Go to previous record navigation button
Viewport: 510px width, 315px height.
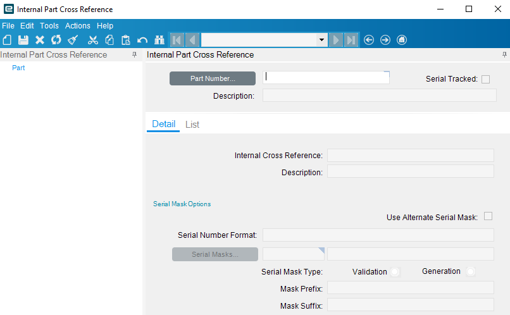click(192, 40)
